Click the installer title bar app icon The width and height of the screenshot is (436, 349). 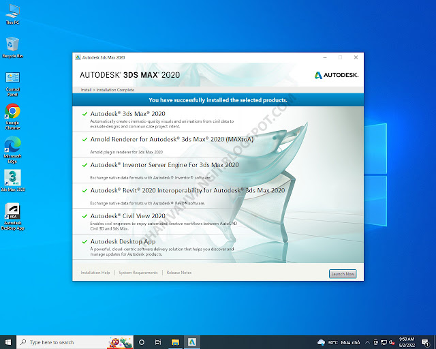[x=78, y=57]
